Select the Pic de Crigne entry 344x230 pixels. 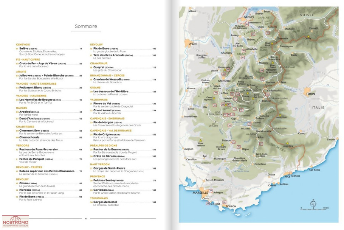(123, 137)
